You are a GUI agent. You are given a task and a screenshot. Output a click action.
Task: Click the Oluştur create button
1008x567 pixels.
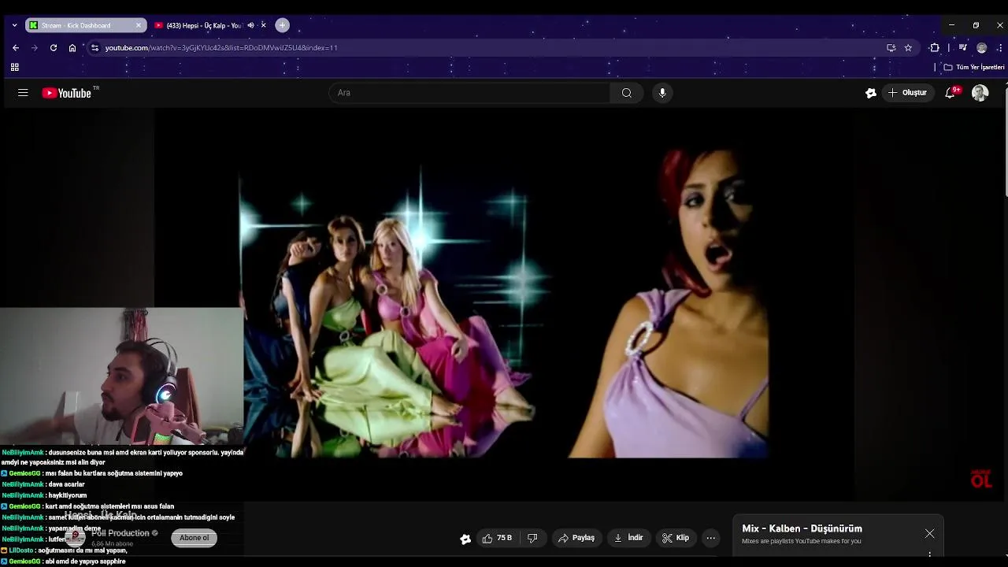[908, 93]
